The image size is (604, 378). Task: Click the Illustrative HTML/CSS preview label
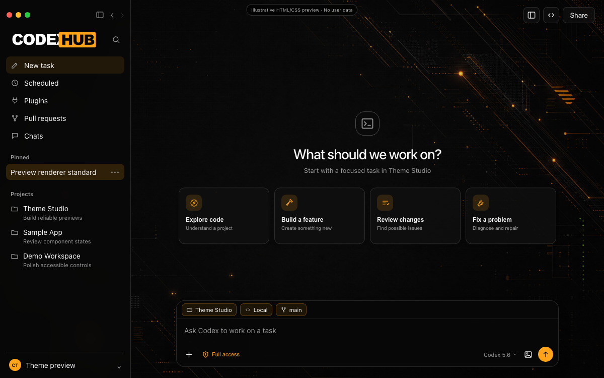pyautogui.click(x=302, y=10)
